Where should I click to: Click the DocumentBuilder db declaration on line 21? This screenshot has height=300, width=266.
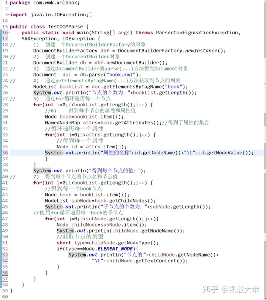59,63
